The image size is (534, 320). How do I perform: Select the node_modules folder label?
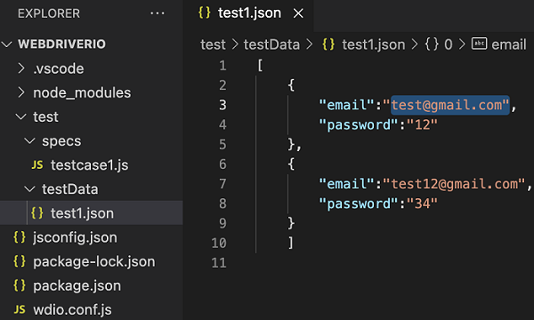tap(82, 92)
